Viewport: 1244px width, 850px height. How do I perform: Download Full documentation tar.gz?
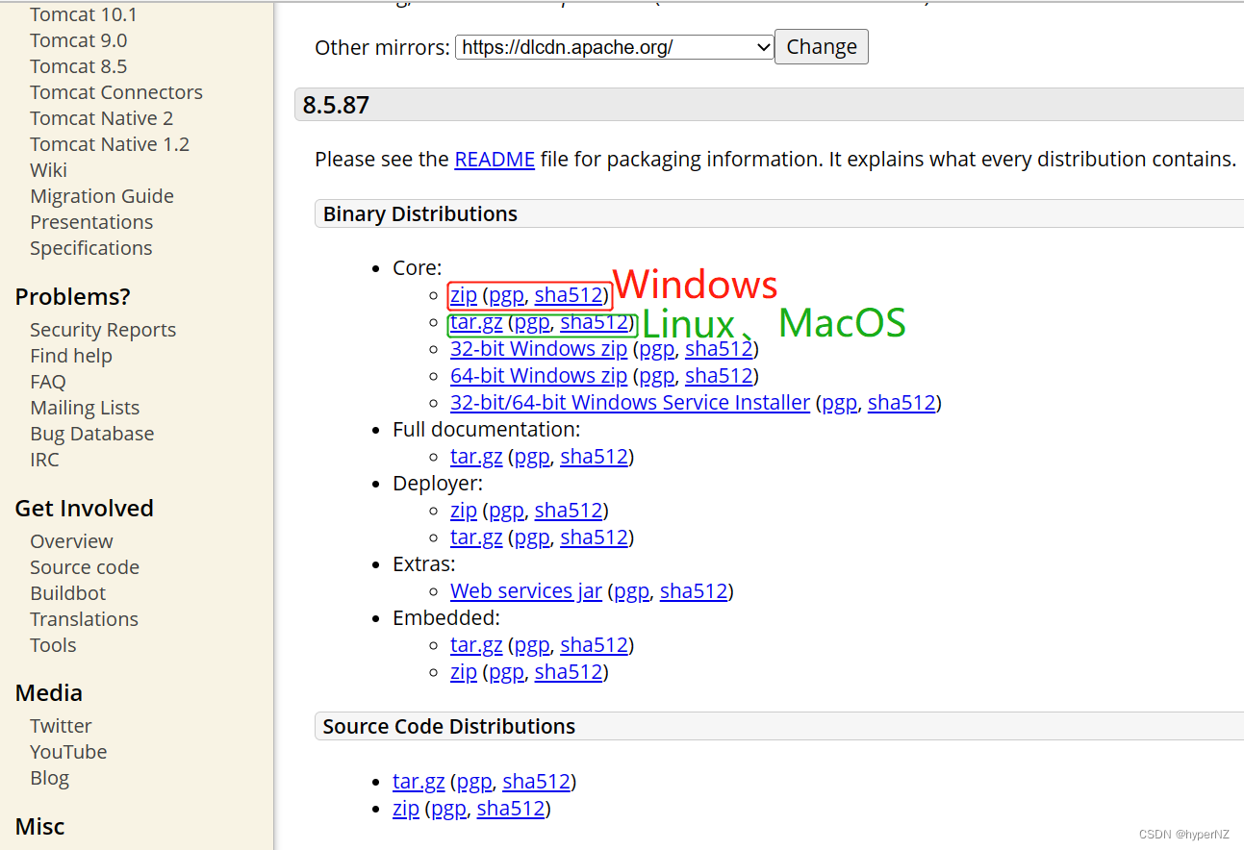(476, 457)
